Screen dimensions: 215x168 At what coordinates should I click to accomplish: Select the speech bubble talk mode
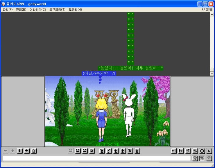tap(195, 158)
